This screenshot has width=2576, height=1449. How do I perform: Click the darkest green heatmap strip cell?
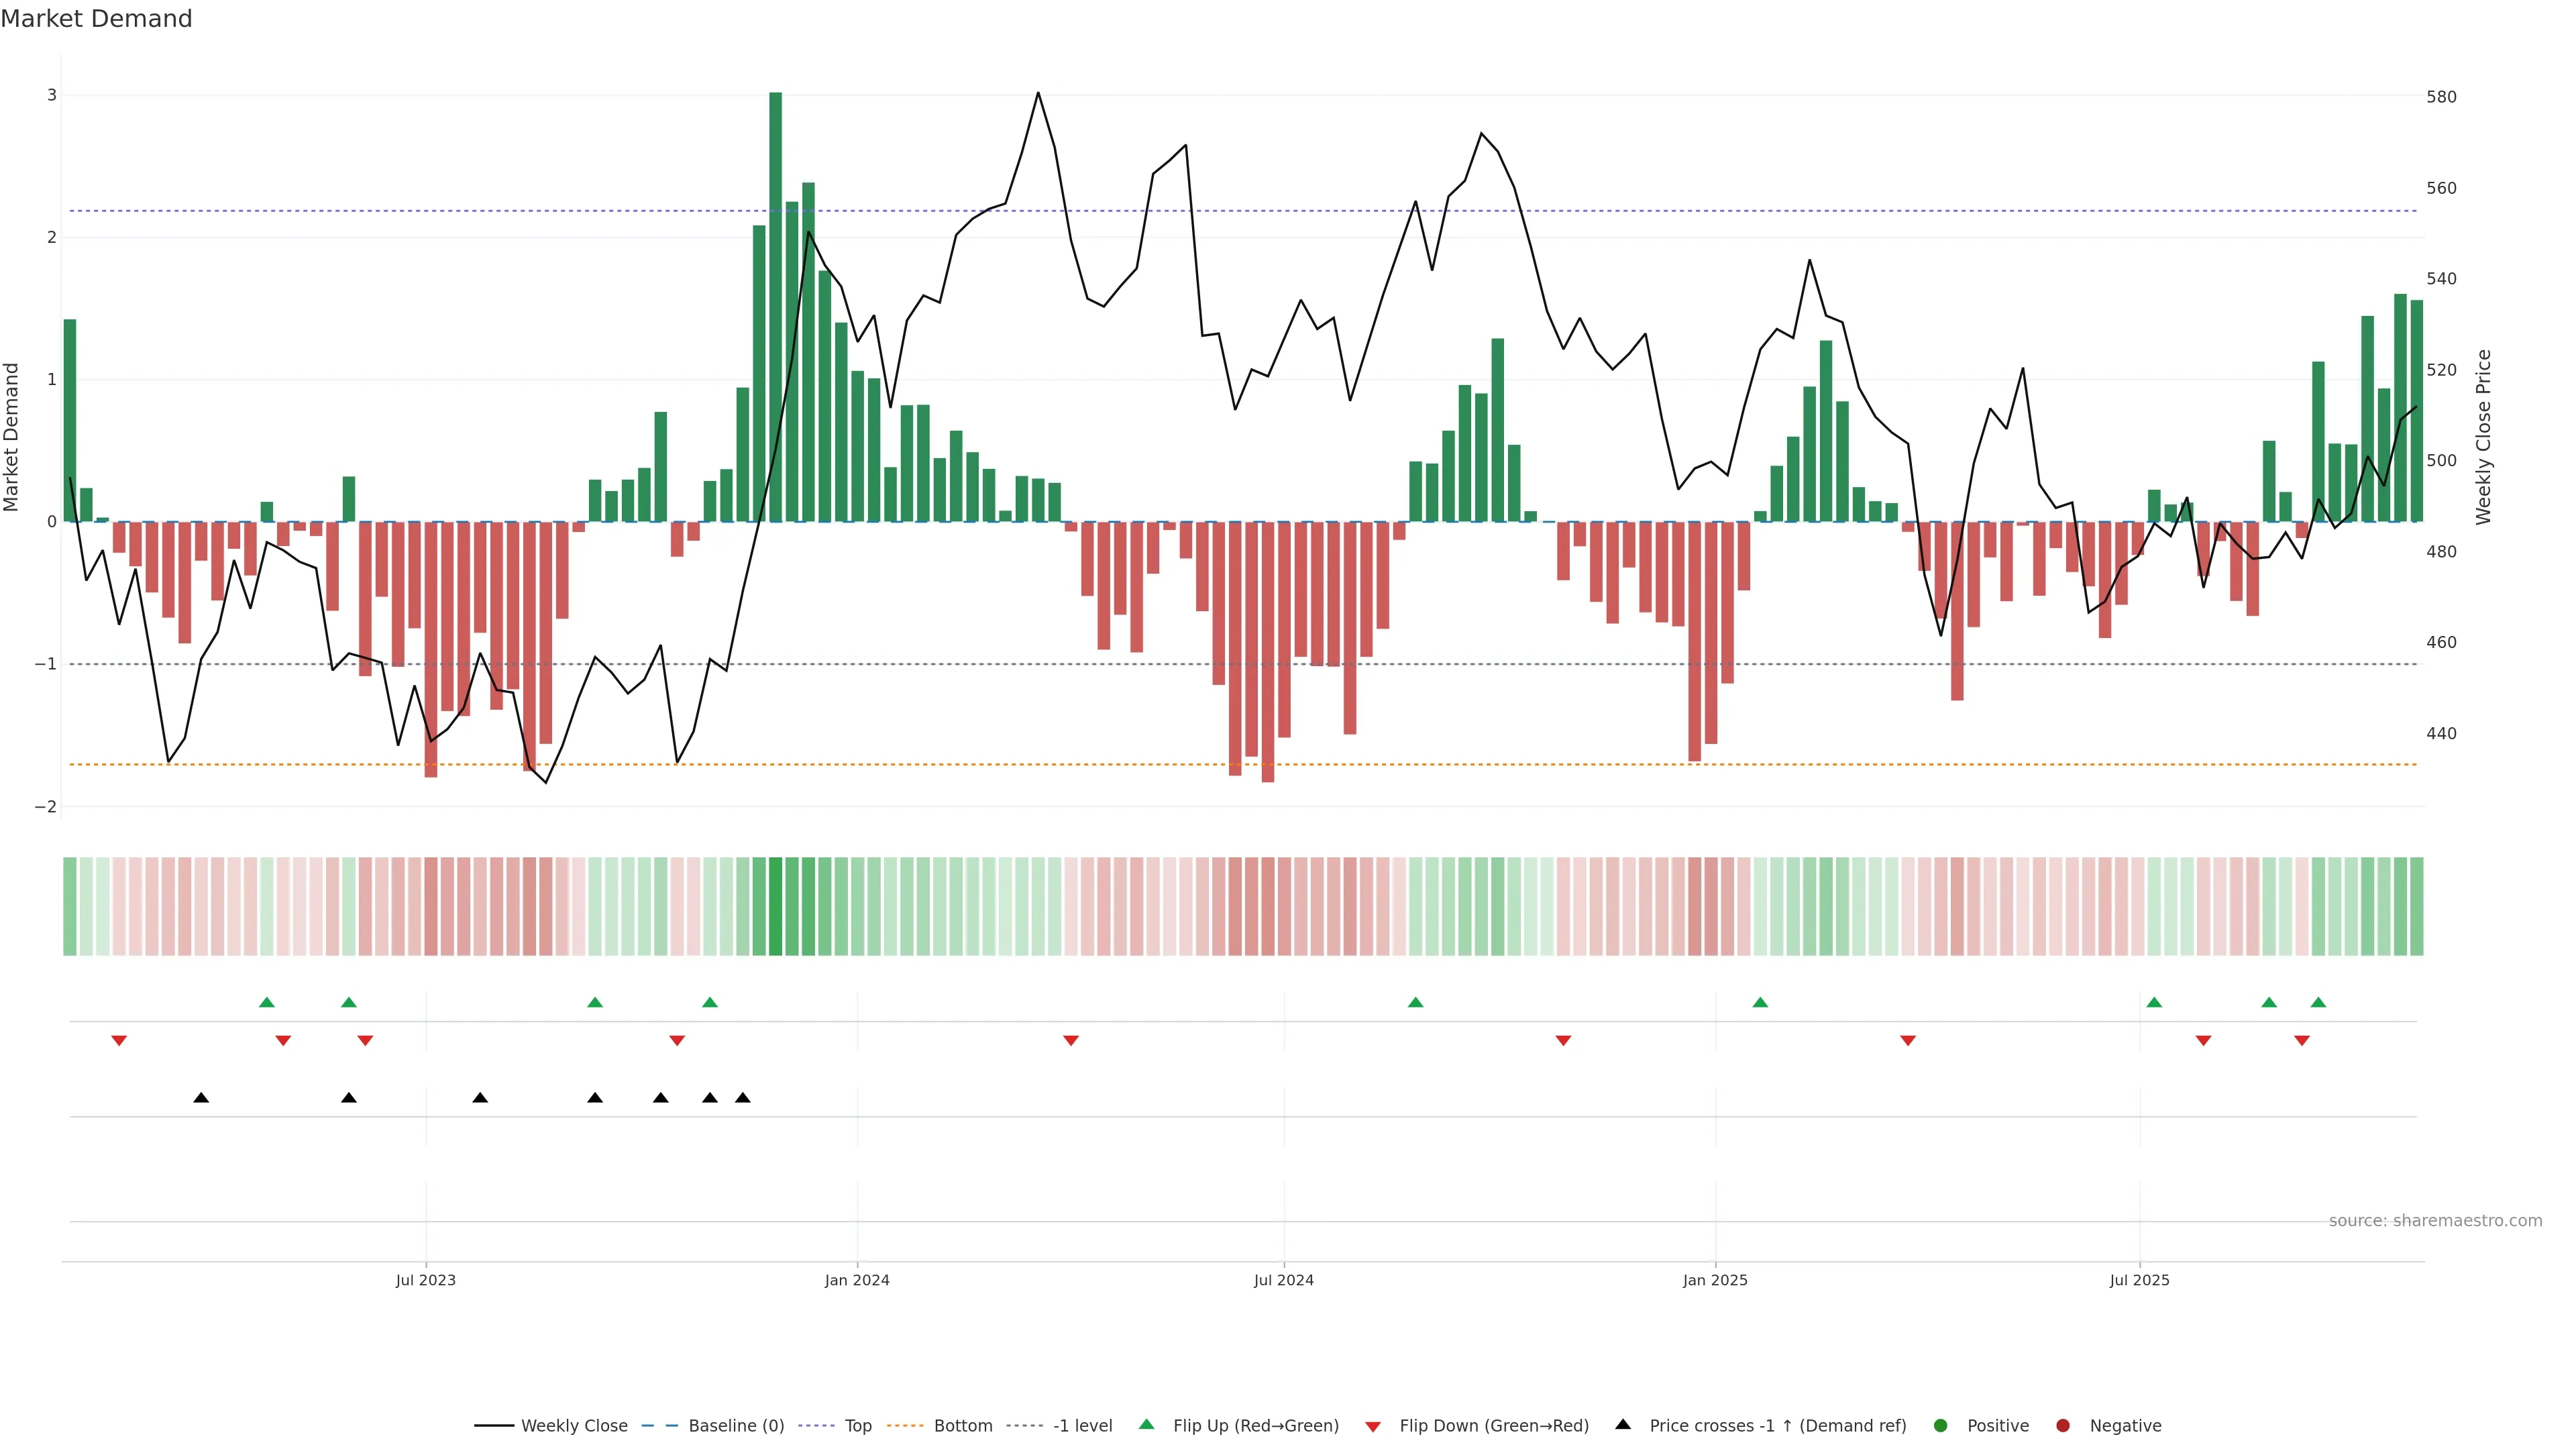click(775, 906)
